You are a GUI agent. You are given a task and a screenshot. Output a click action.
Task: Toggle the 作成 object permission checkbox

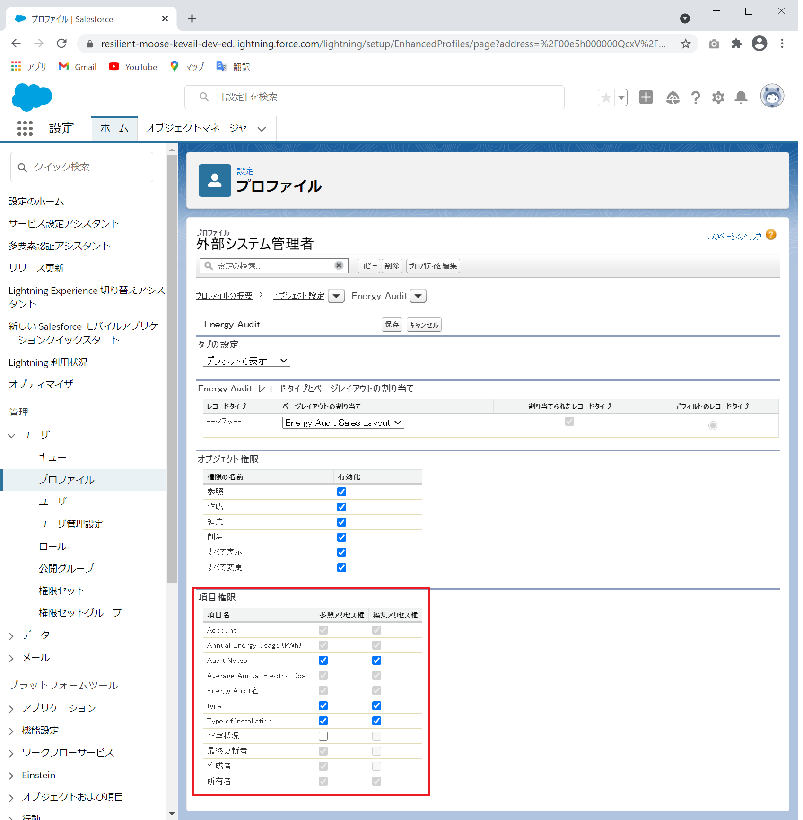coord(341,507)
